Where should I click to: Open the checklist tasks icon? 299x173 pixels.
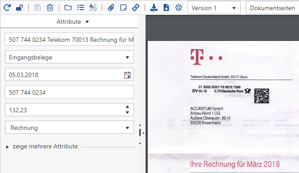pyautogui.click(x=80, y=8)
